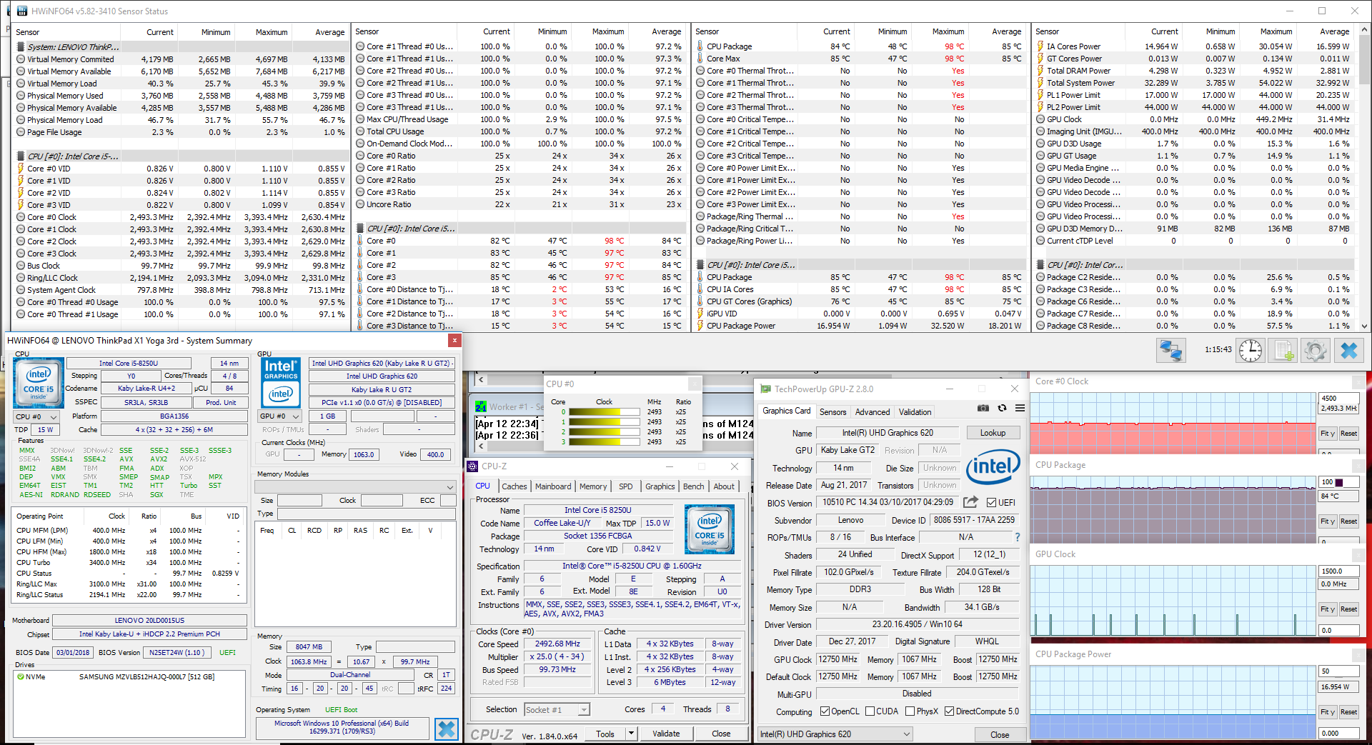Click the lightning icon beside IA Cores Power
This screenshot has height=745, width=1372.
[x=1041, y=46]
